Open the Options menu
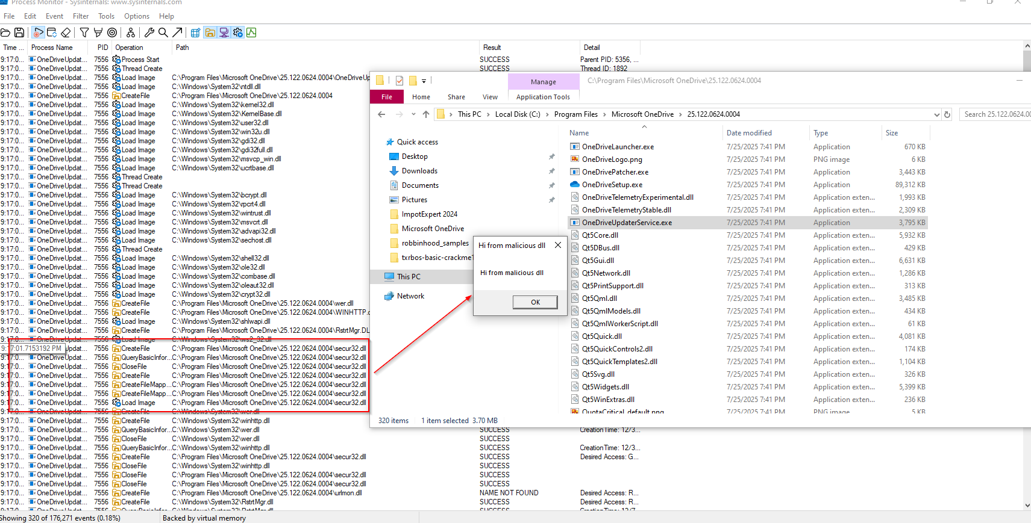This screenshot has height=523, width=1031. click(x=137, y=16)
